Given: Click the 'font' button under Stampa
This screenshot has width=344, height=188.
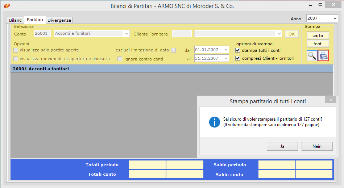Looking at the screenshot, I should pyautogui.click(x=318, y=44).
